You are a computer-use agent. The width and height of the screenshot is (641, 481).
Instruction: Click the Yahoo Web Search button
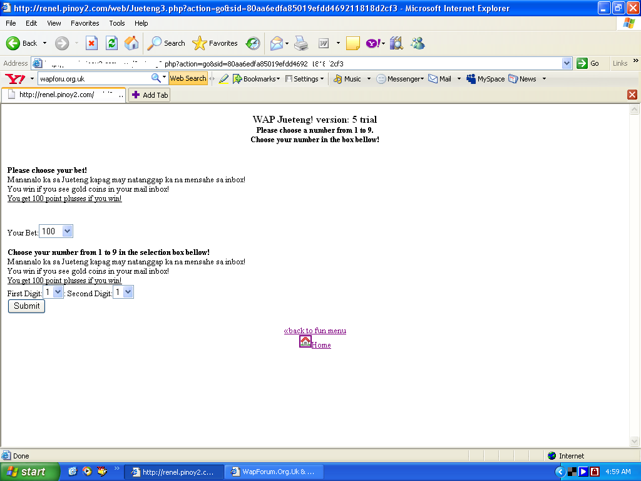pos(188,79)
